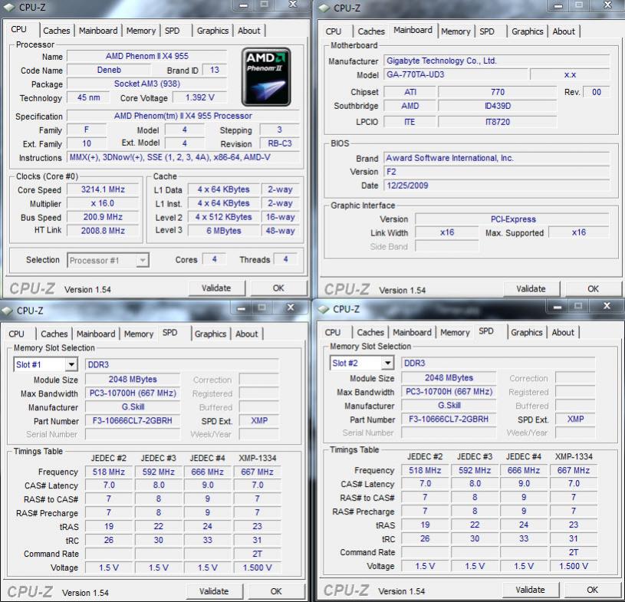This screenshot has height=602, width=625.
Task: Go to Mainboard tab in Slot #1 window
Action: click(x=96, y=334)
